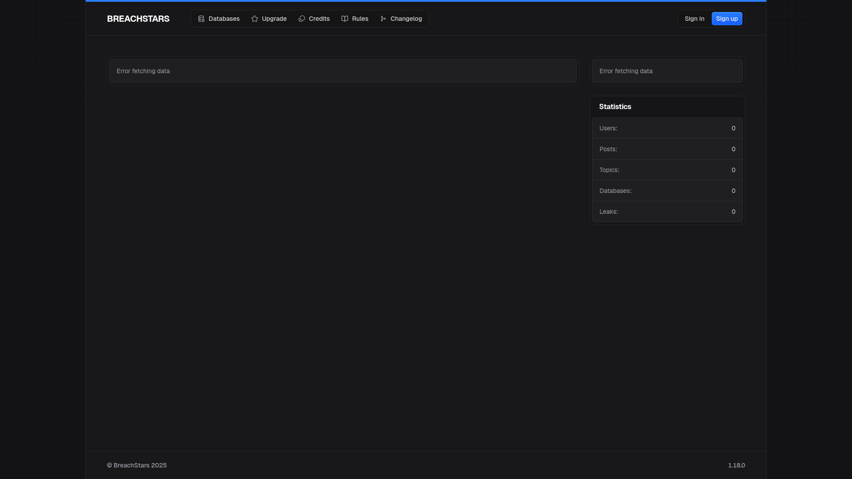Click Error fetching data panel above Statistics
The height and width of the screenshot is (479, 852).
click(x=667, y=71)
